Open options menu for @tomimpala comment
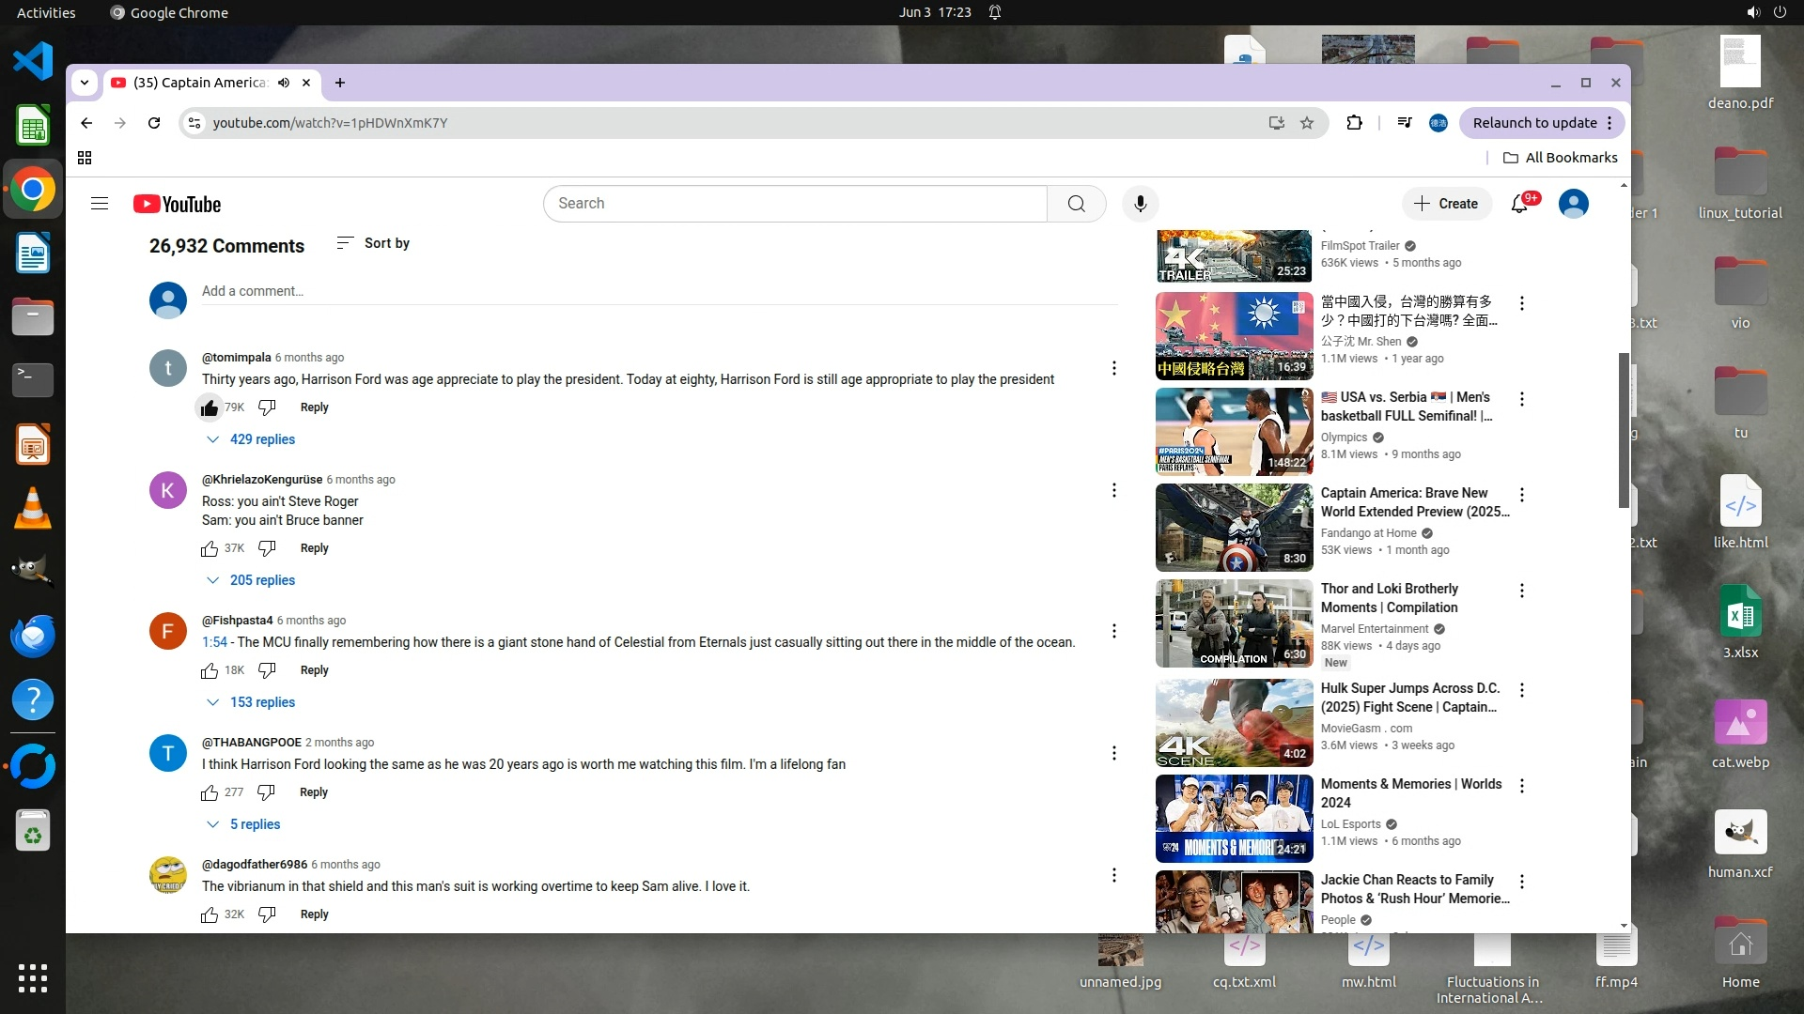 coord(1114,368)
